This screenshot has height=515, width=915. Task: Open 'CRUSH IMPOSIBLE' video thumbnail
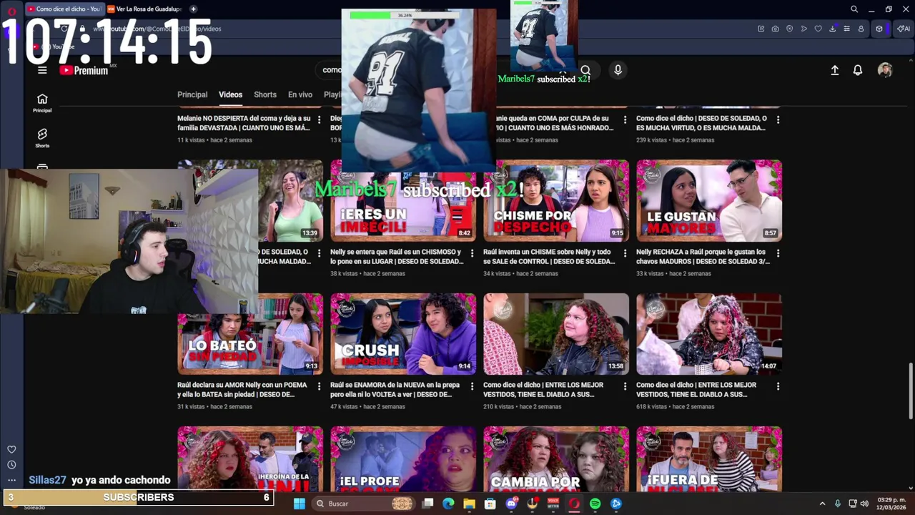pyautogui.click(x=403, y=334)
